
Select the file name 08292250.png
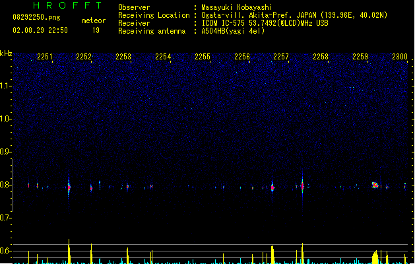click(x=36, y=17)
